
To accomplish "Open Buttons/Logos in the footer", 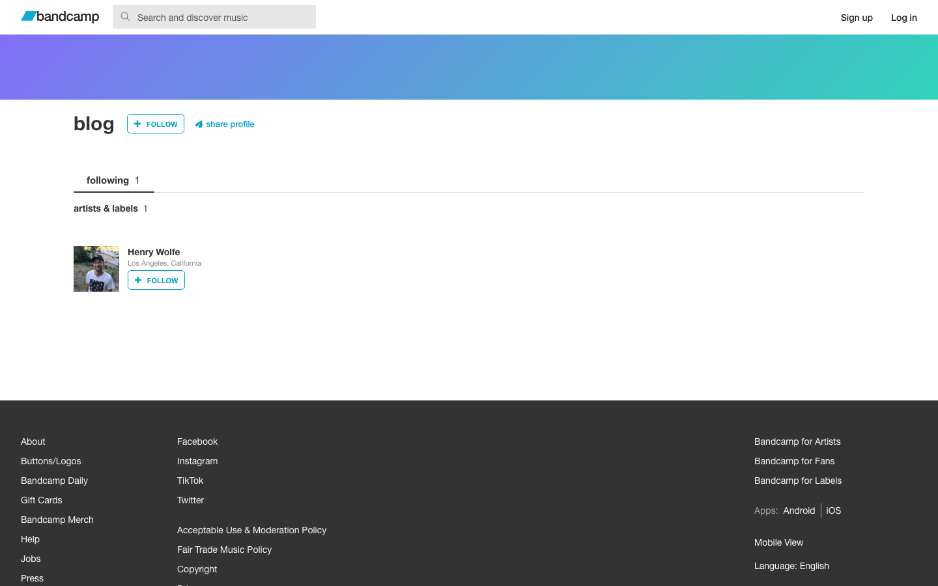I will (51, 461).
